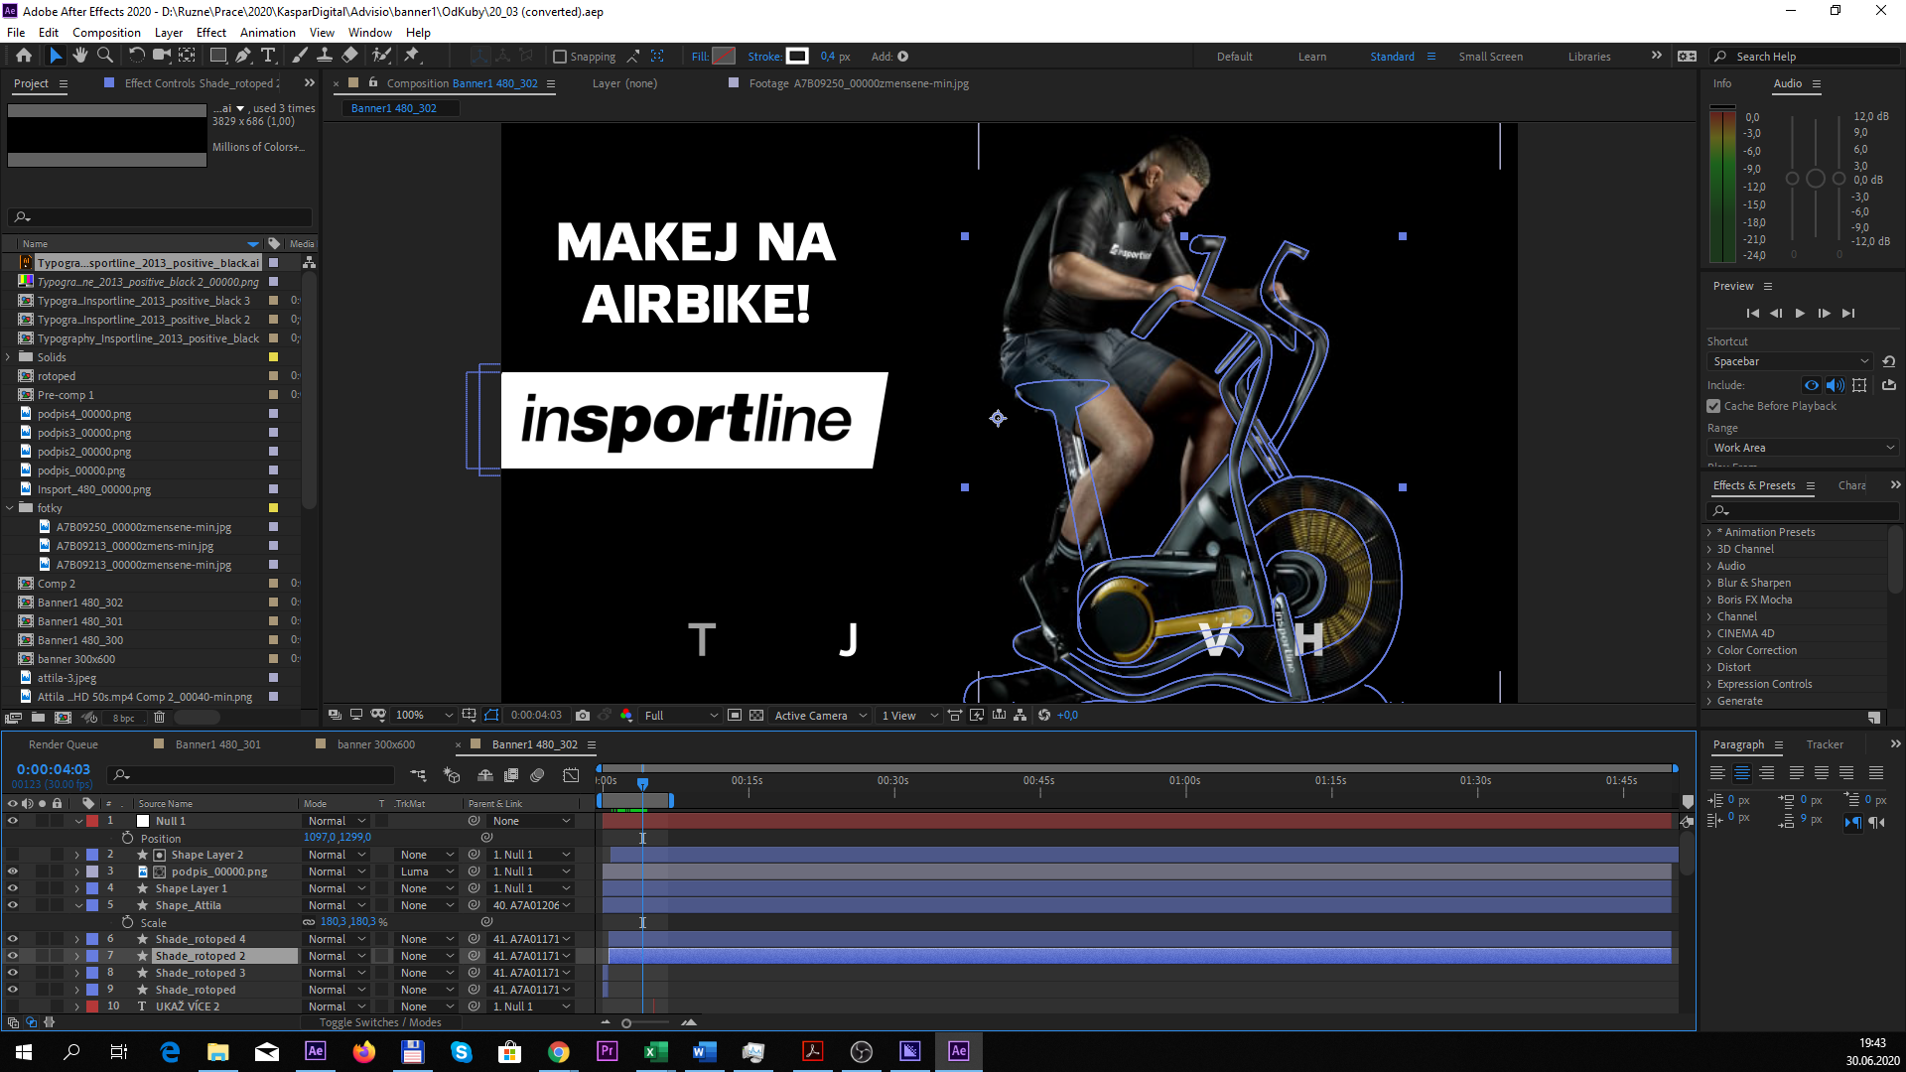Screen dimensions: 1906x1072
Task: Click the Region of Interest icon
Action: pyautogui.click(x=735, y=716)
